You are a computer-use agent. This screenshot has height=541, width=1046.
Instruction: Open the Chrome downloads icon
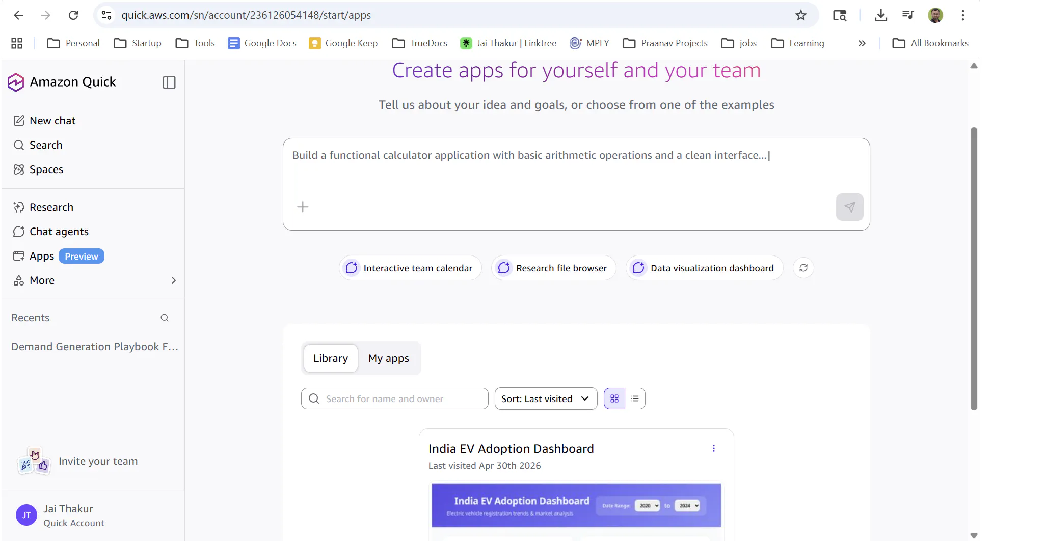click(x=881, y=15)
